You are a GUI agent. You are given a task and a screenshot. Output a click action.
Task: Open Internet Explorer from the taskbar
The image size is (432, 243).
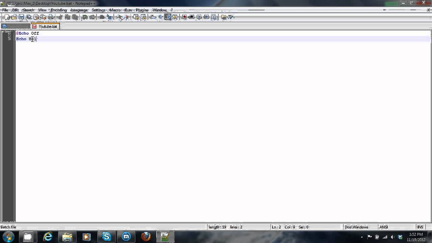pos(48,237)
